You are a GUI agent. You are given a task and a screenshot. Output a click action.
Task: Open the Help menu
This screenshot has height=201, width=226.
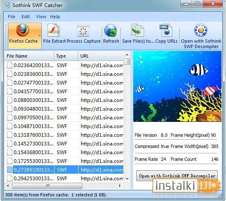coord(55,17)
